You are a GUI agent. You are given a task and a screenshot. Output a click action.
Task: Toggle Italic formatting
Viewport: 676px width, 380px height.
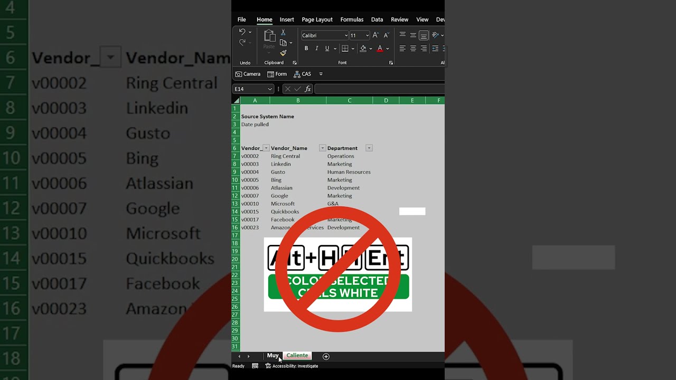pyautogui.click(x=317, y=49)
